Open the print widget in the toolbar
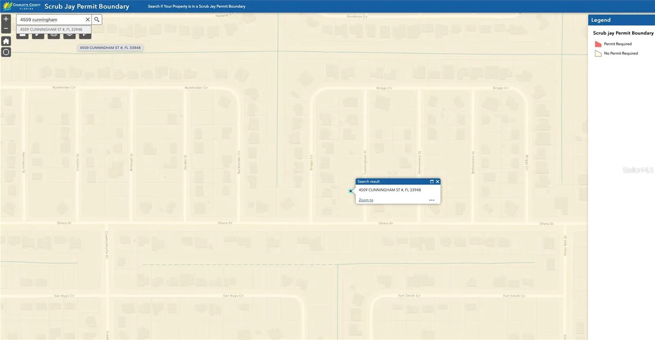 54,35
